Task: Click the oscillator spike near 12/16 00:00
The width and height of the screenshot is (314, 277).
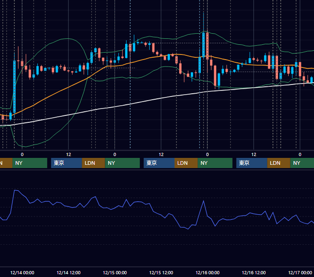Action: click(204, 201)
